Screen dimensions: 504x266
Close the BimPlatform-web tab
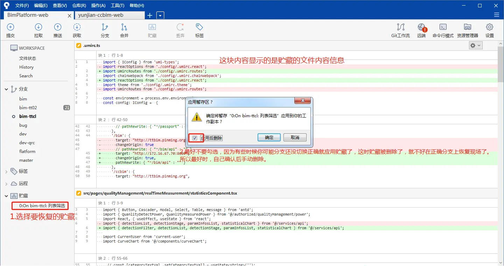click(x=69, y=16)
